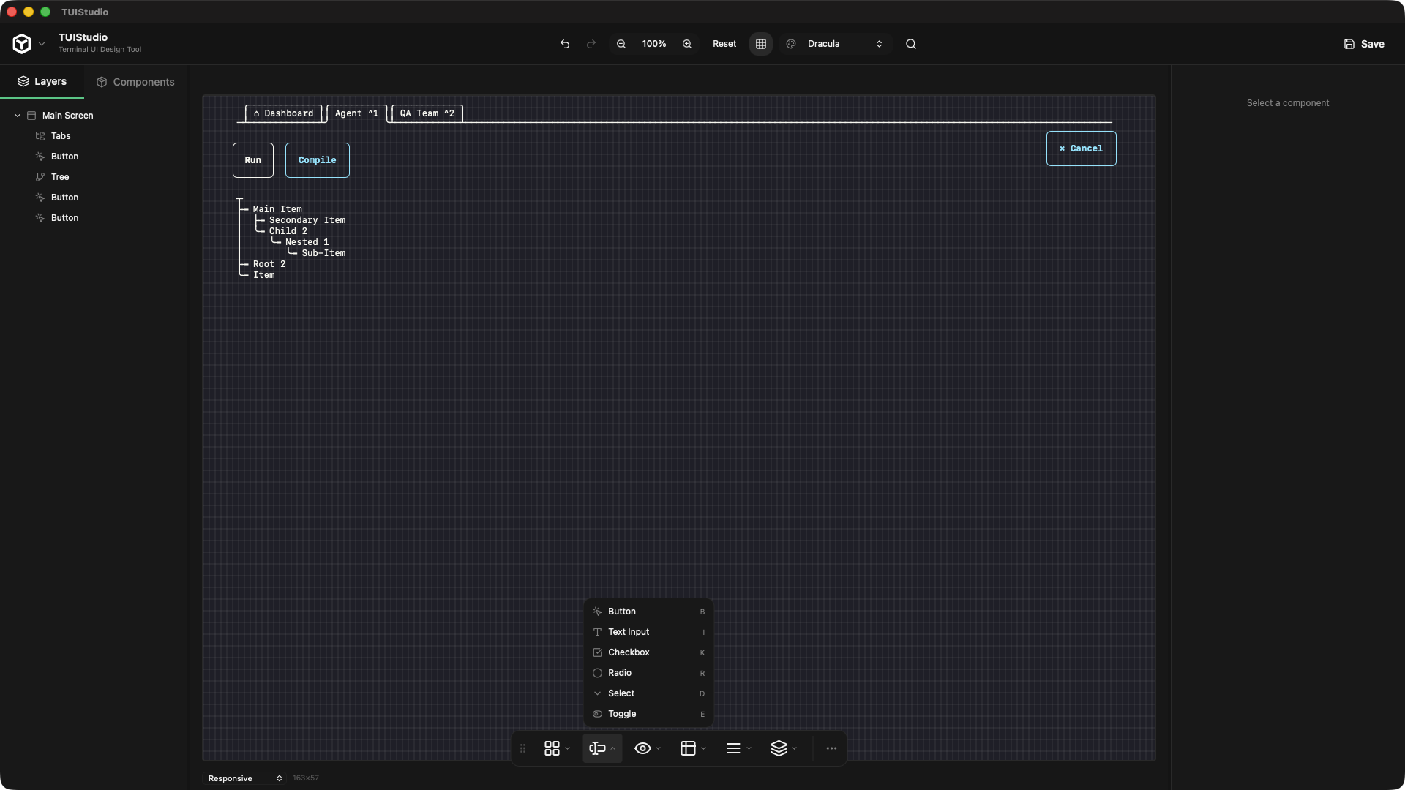Toggle the grid overlay in the toolbar
Image resolution: width=1405 pixels, height=790 pixels.
(x=761, y=44)
